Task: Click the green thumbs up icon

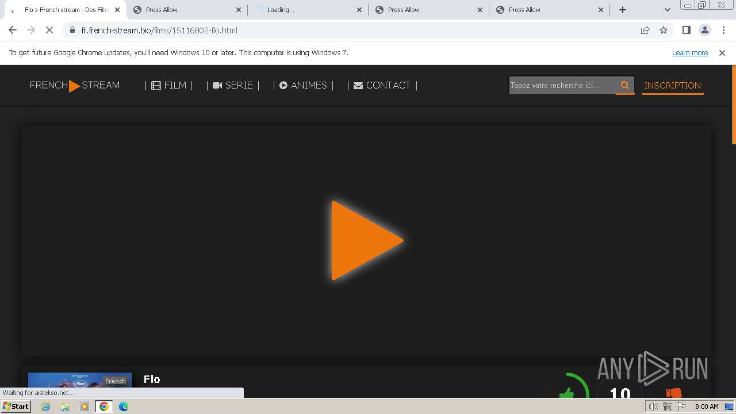Action: pos(567,393)
